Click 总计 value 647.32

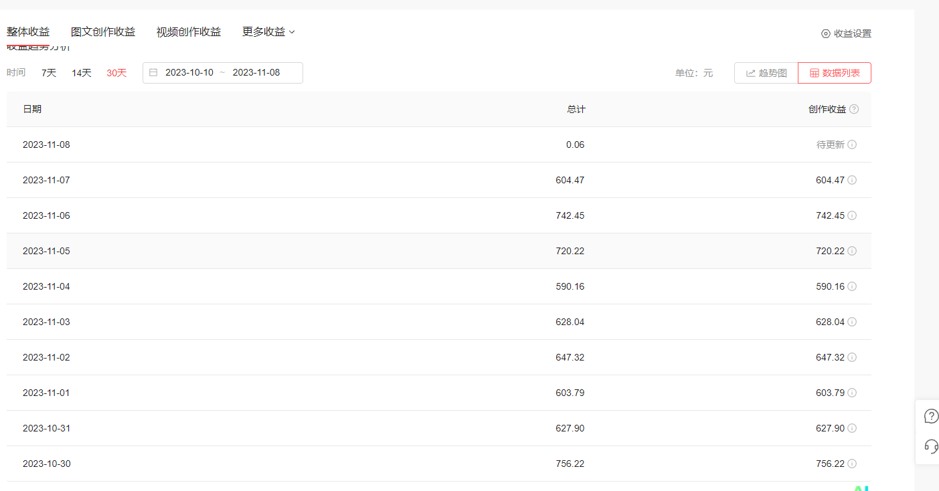click(570, 357)
